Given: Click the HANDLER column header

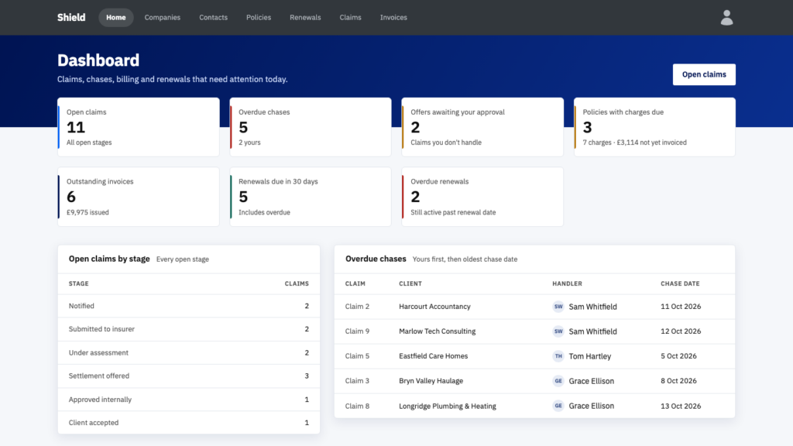Looking at the screenshot, I should (567, 283).
